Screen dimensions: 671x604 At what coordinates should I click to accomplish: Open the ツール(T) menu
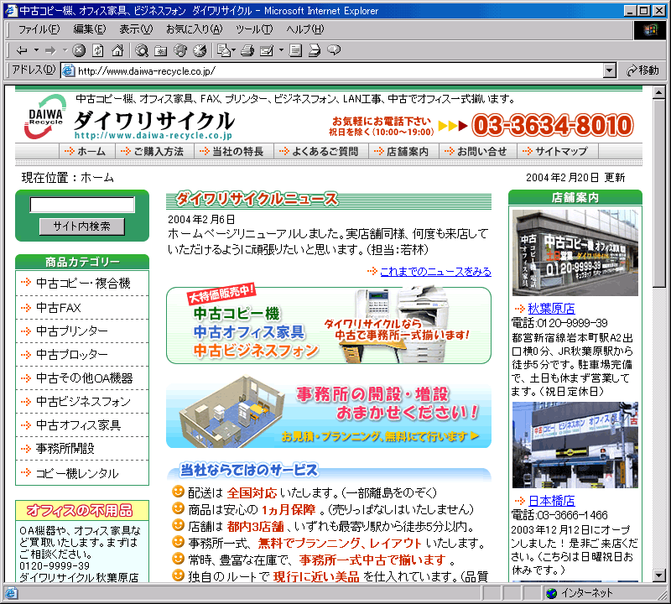[254, 29]
